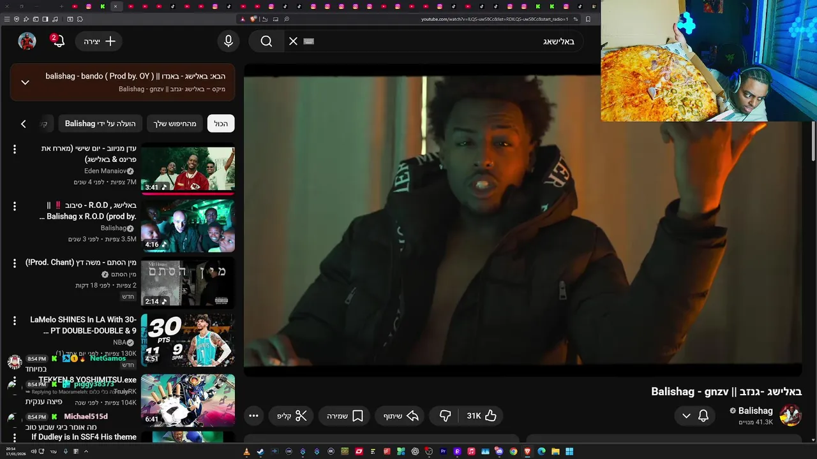This screenshot has width=817, height=459.
Task: Click the chat username Michael515d
Action: point(86,416)
